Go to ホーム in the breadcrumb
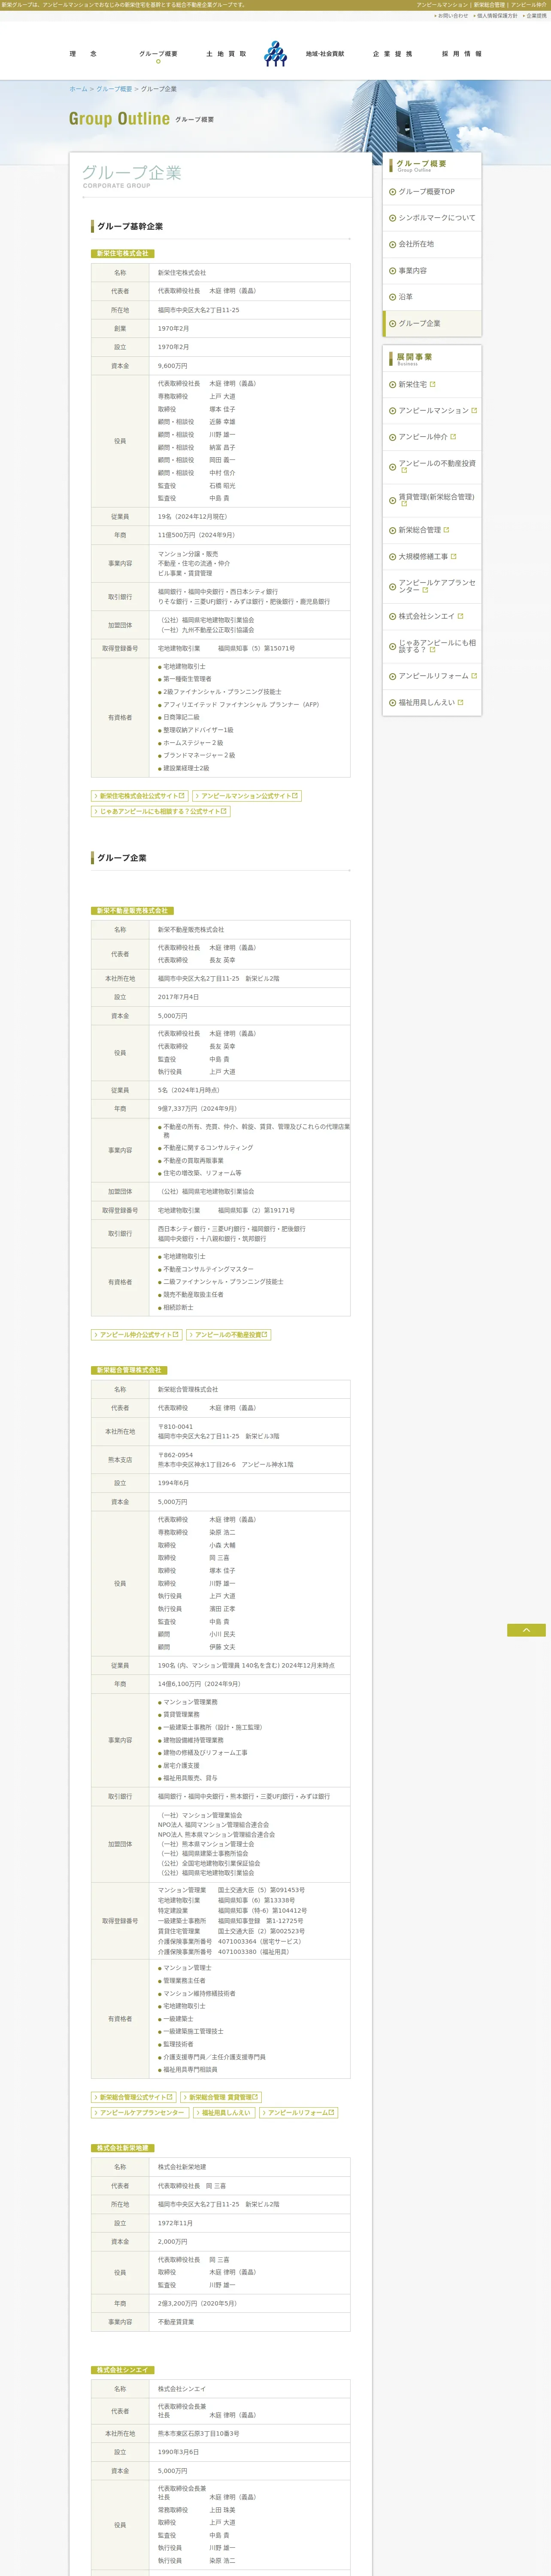Screen dimensions: 551x2576 pyautogui.click(x=78, y=89)
